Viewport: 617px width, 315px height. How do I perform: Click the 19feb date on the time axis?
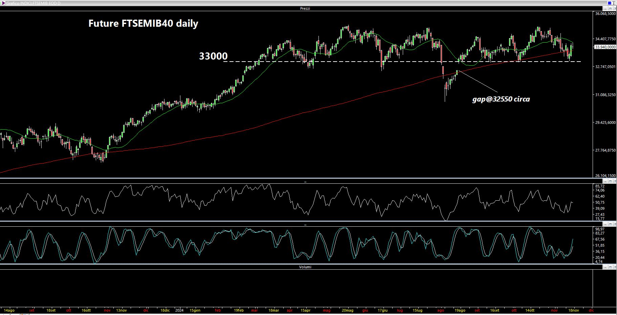[x=239, y=310]
